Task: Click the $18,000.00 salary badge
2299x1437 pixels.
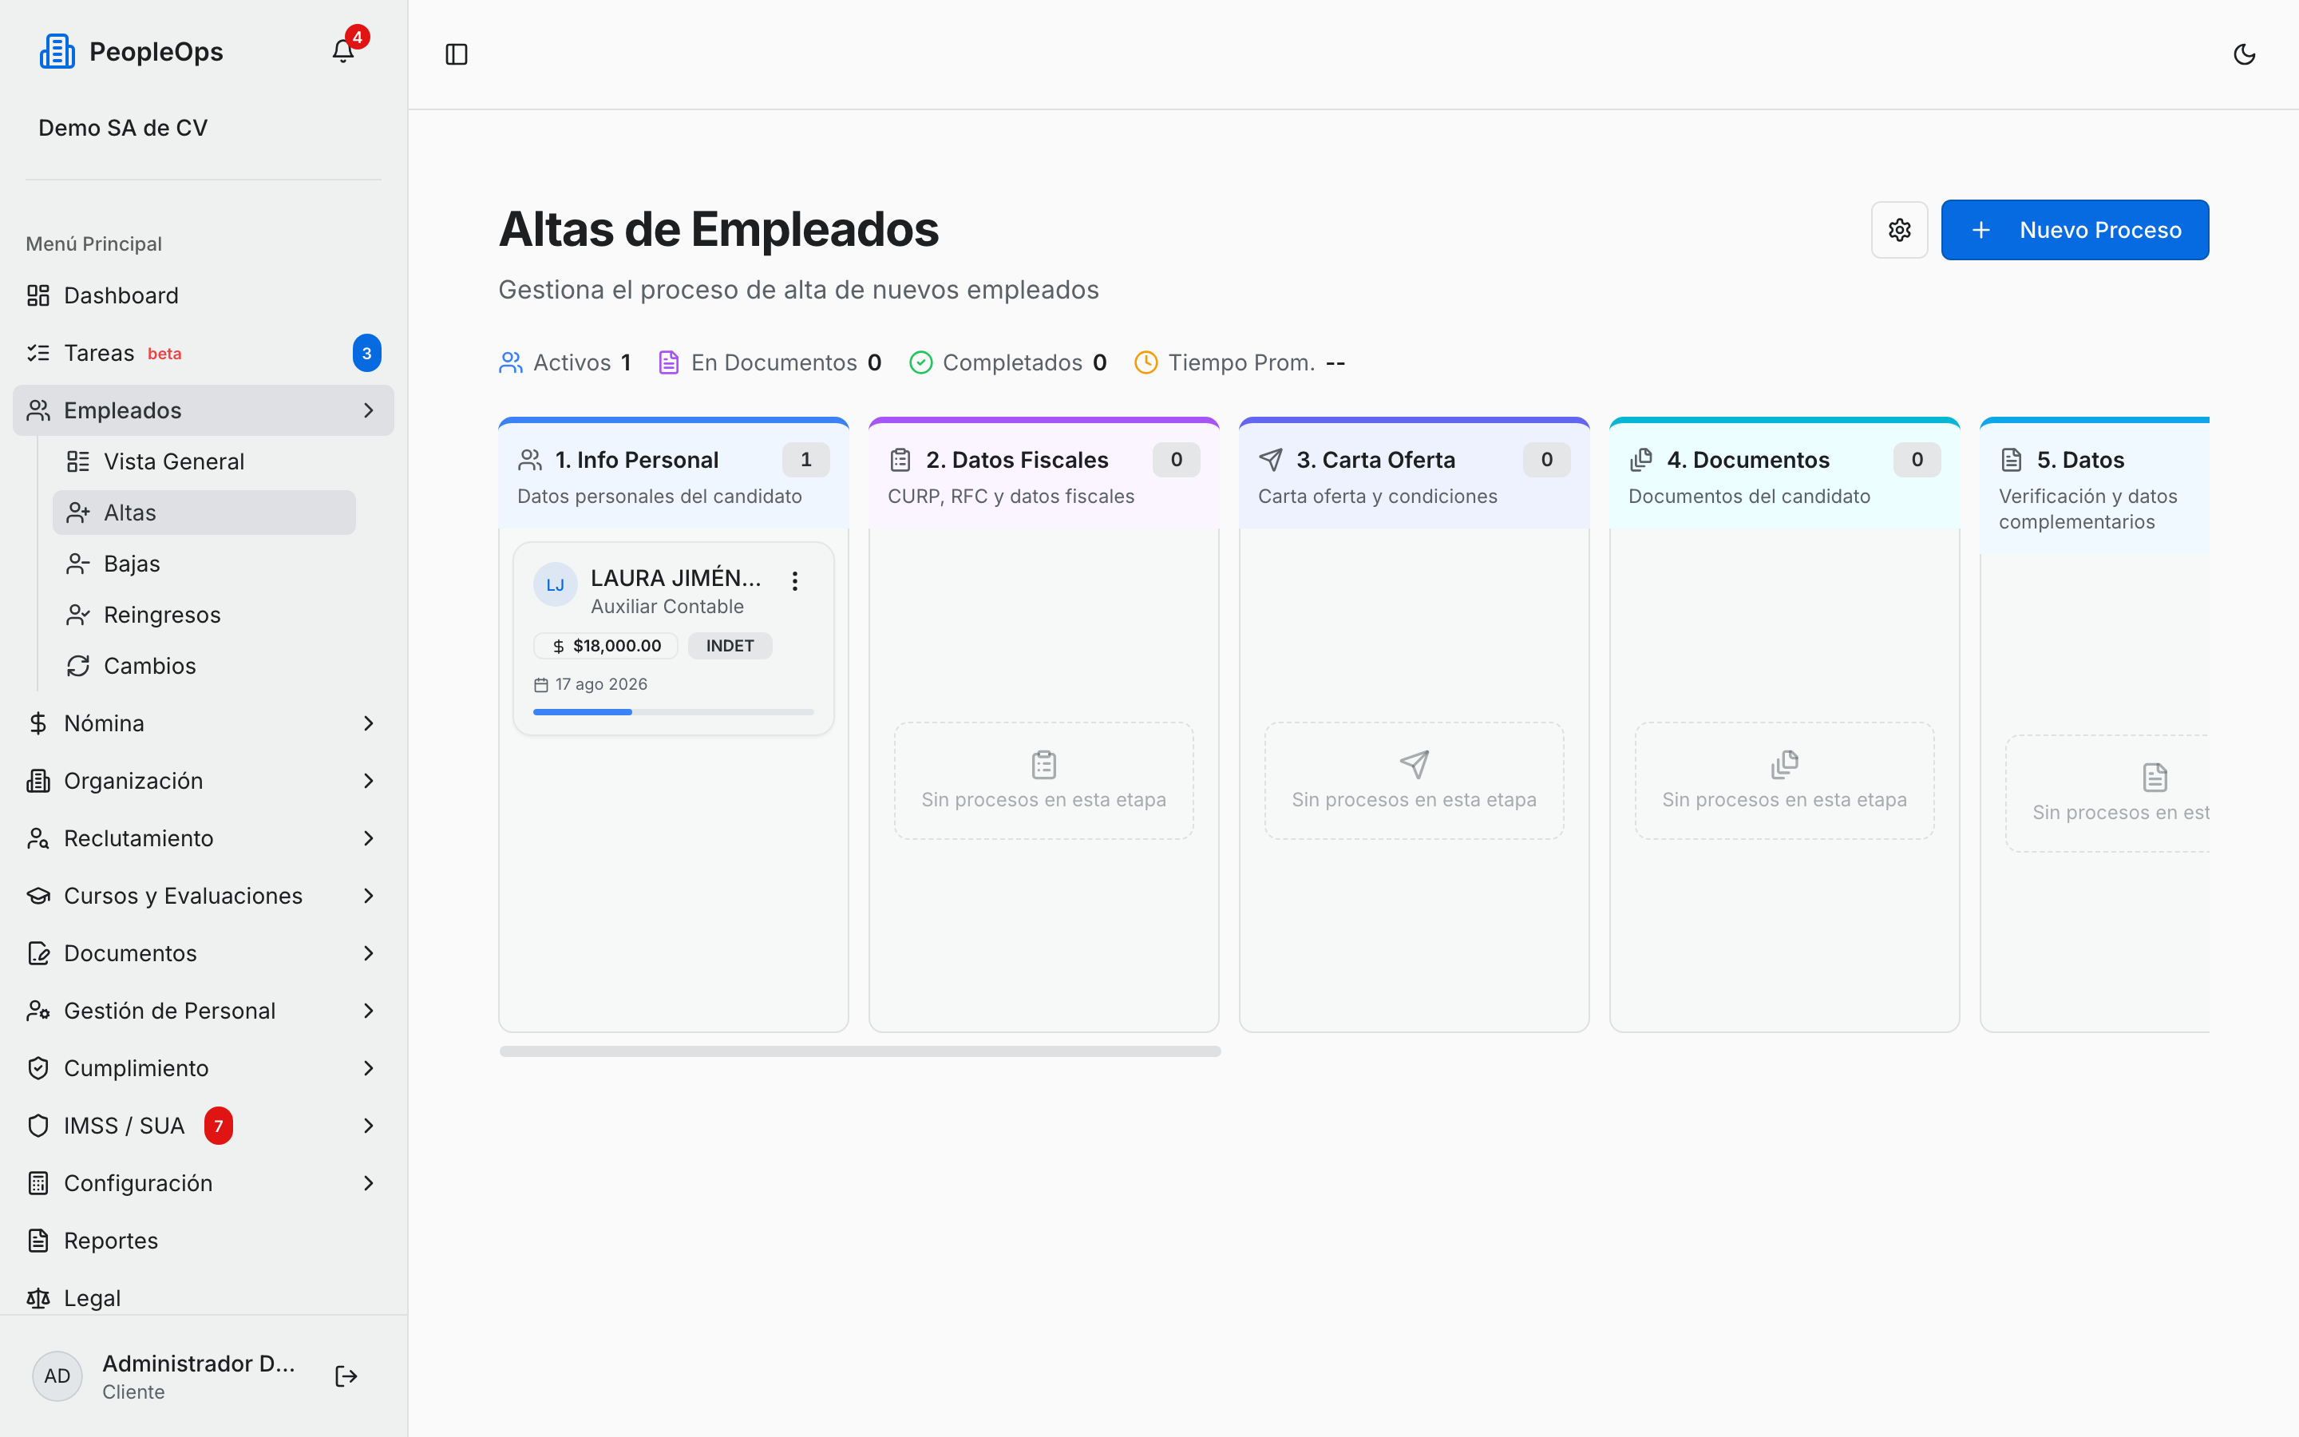Action: (606, 647)
